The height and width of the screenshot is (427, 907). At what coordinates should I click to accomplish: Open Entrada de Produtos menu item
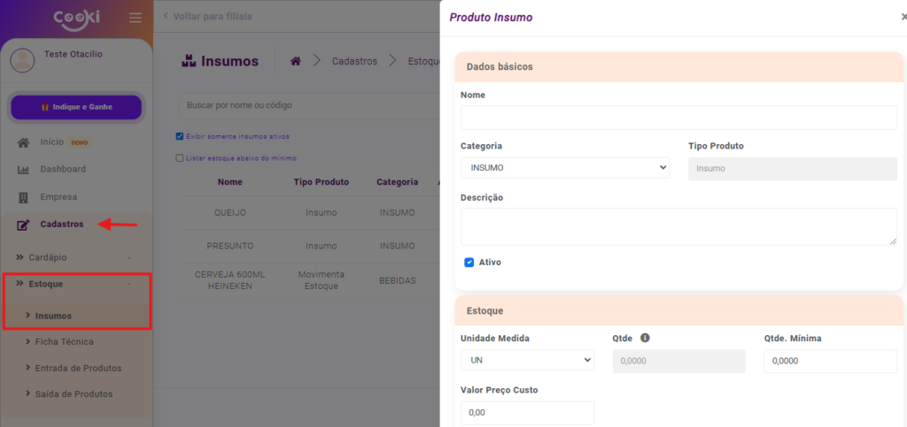pos(78,368)
